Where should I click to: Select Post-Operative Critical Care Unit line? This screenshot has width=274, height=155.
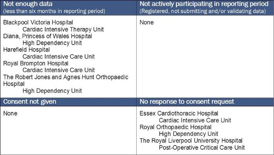202,148
